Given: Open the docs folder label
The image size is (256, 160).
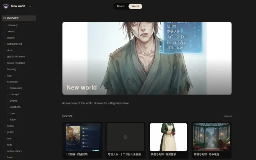Looking at the screenshot, I should tap(10, 50).
